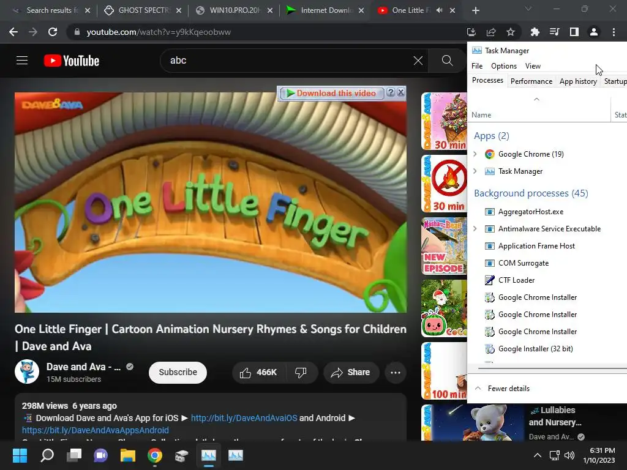This screenshot has width=627, height=470.
Task: Show hidden icons tray chevron
Action: click(x=538, y=455)
